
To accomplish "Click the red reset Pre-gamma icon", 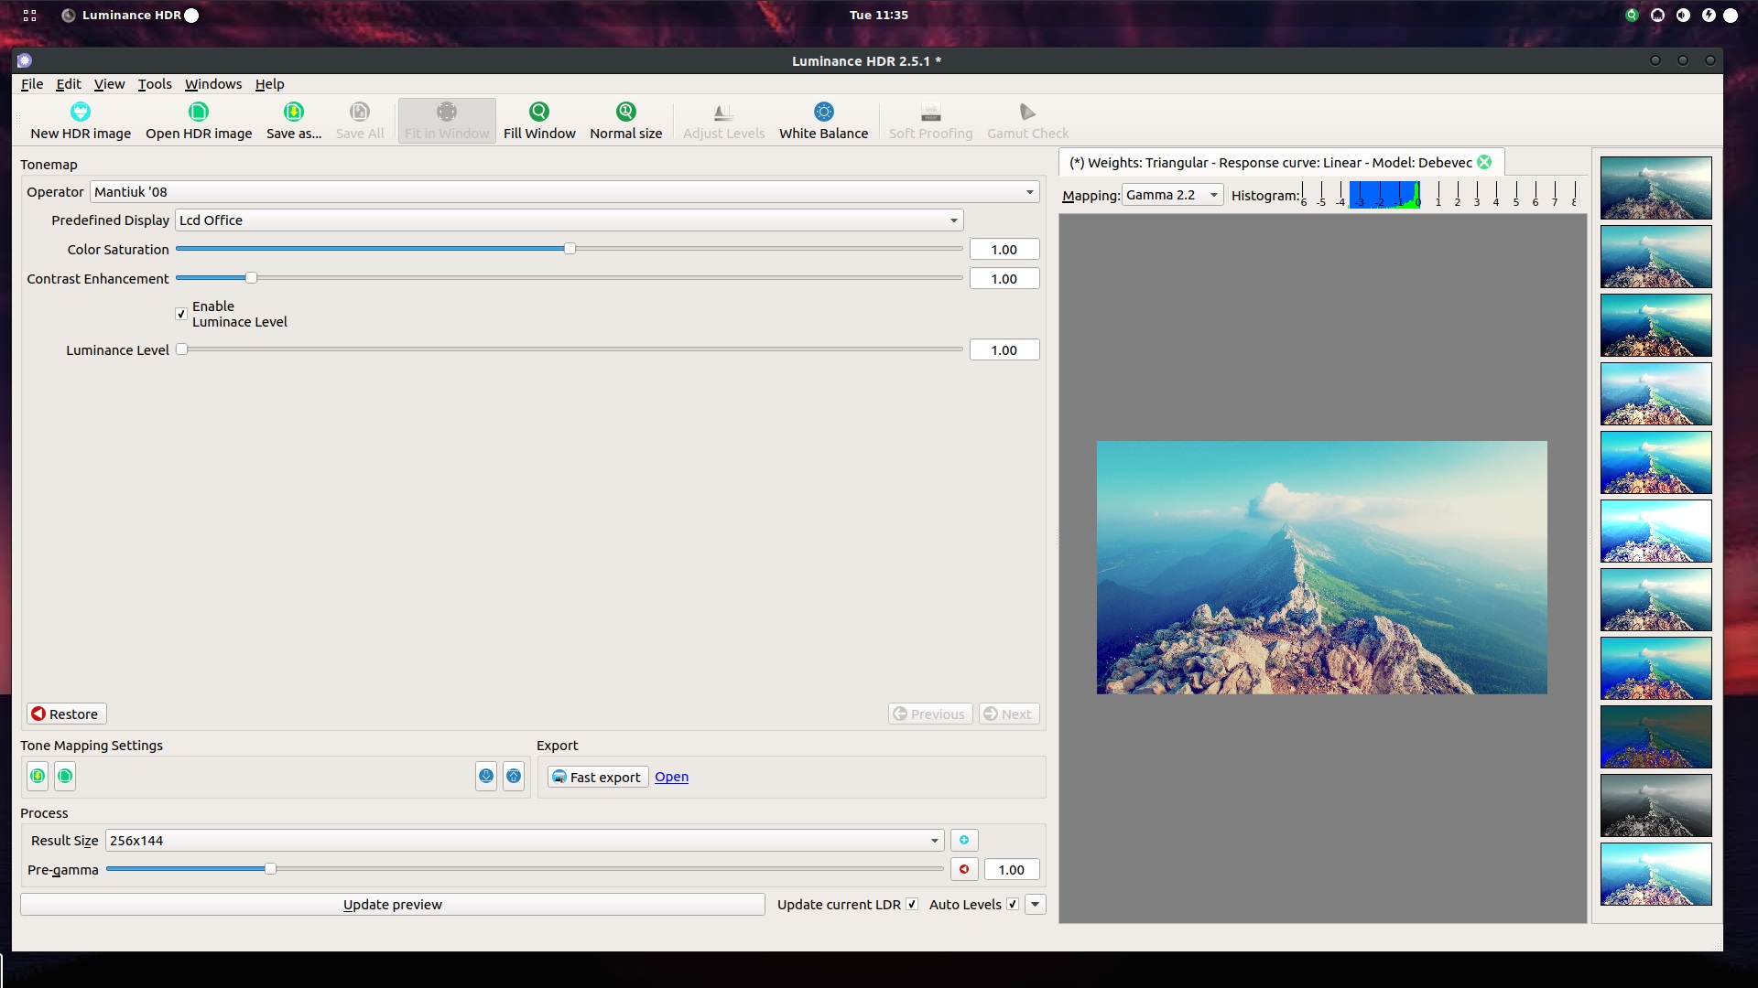I will click(x=963, y=869).
